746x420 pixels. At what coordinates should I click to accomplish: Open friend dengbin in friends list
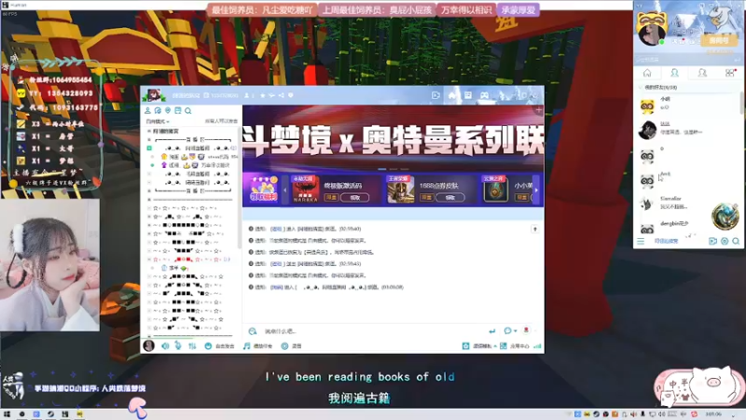687,226
